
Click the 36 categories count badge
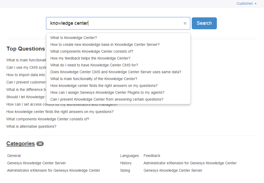(40, 144)
